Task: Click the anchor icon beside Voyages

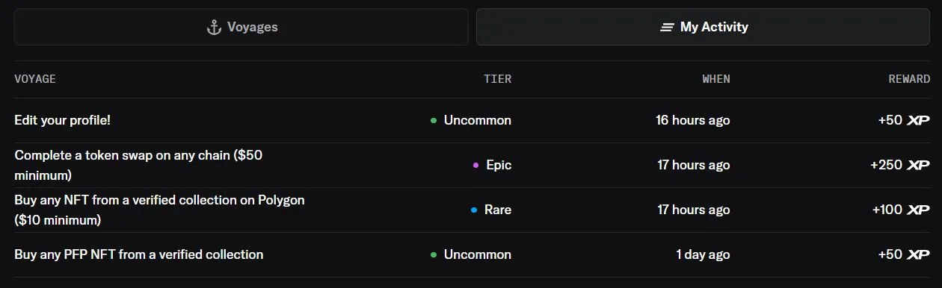Action: click(214, 27)
